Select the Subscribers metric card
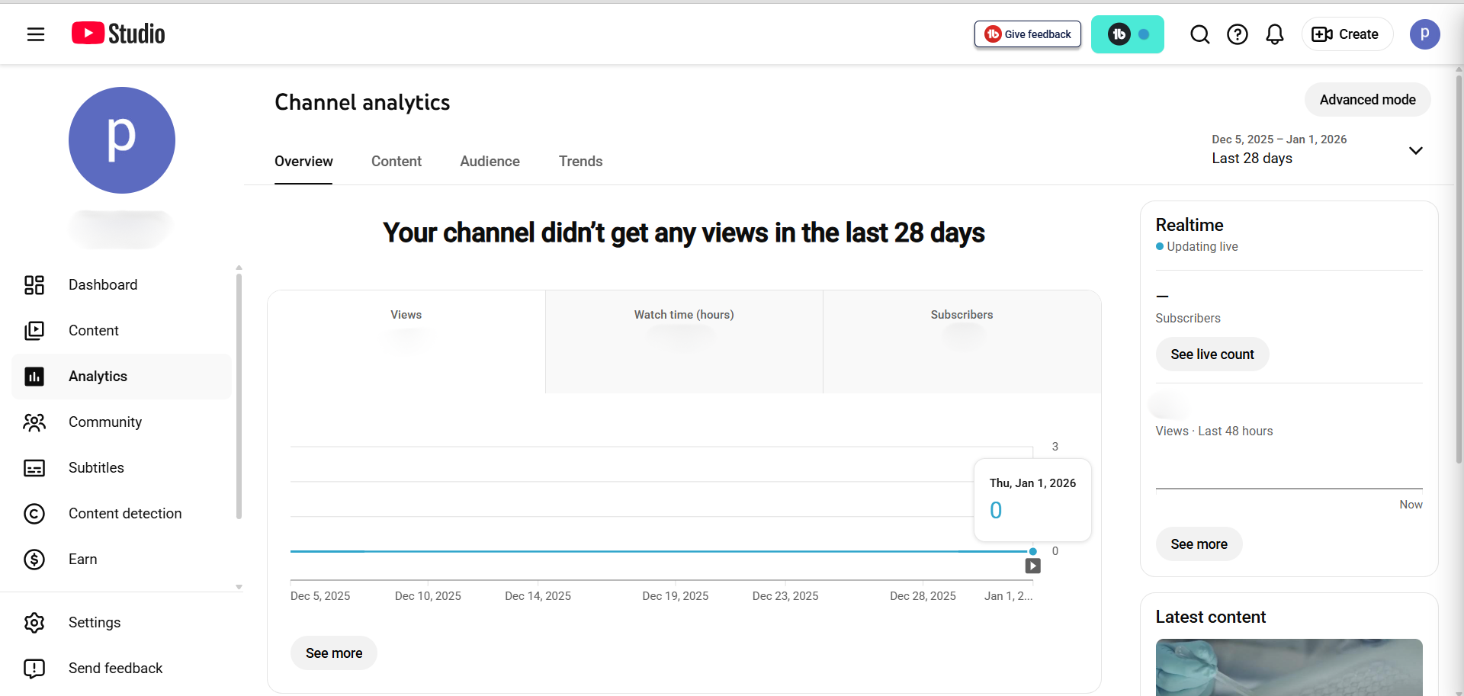1464x696 pixels. coord(962,342)
